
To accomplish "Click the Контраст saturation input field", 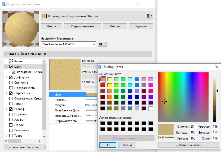I will click(x=193, y=132).
